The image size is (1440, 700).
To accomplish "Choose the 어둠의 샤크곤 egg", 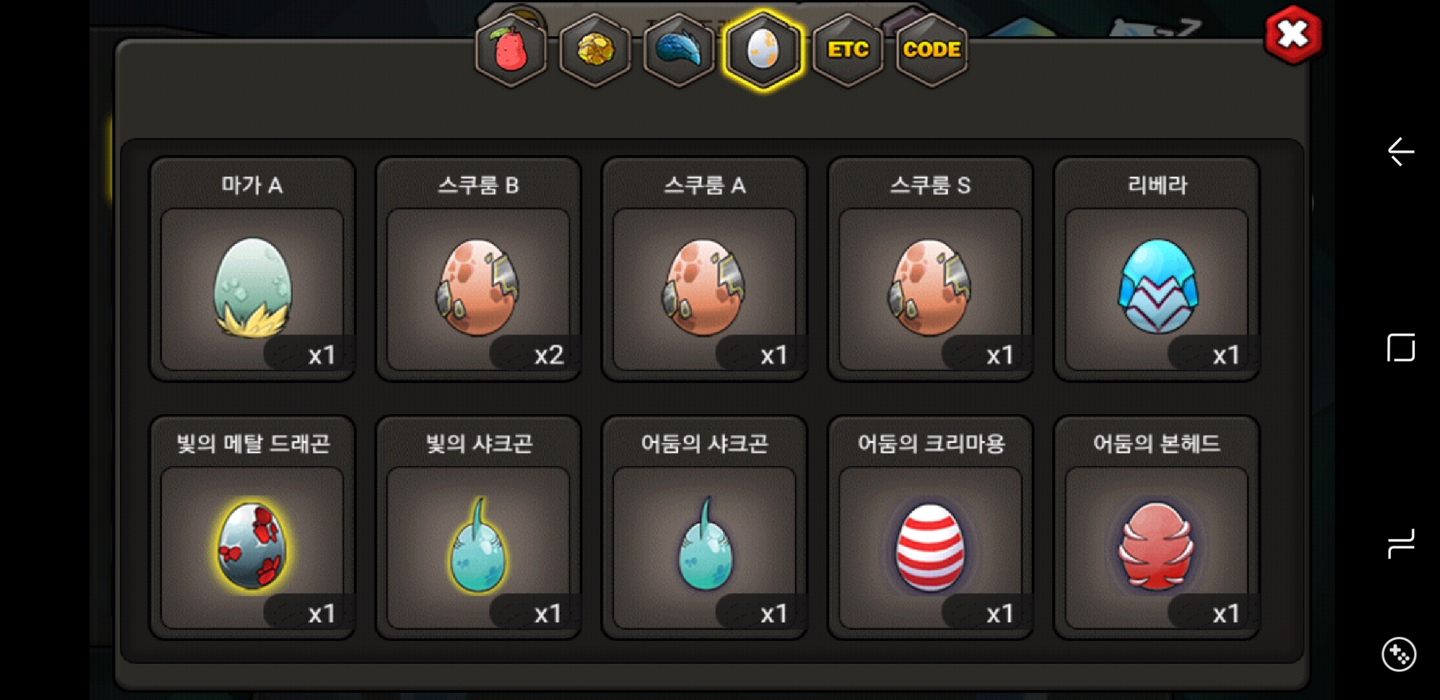I will coord(704,528).
